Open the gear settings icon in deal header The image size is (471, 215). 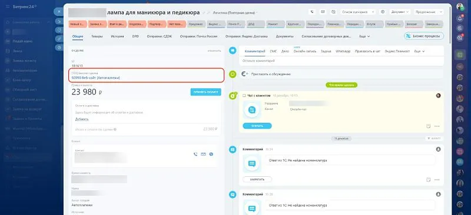tap(383, 12)
